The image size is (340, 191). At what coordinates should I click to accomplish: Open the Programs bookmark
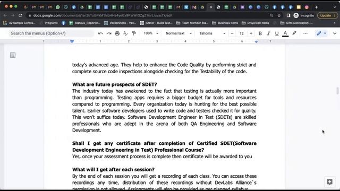(x=49, y=23)
